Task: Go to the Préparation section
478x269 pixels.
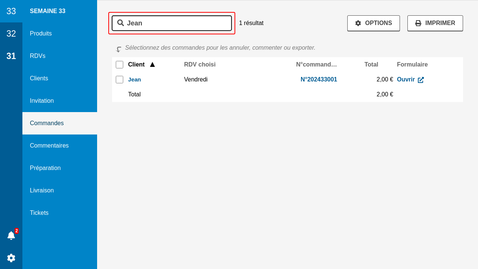Action: (x=45, y=168)
